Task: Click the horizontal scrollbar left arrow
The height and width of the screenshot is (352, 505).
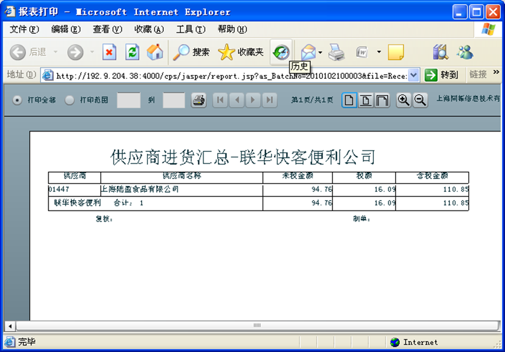Action: 10,326
